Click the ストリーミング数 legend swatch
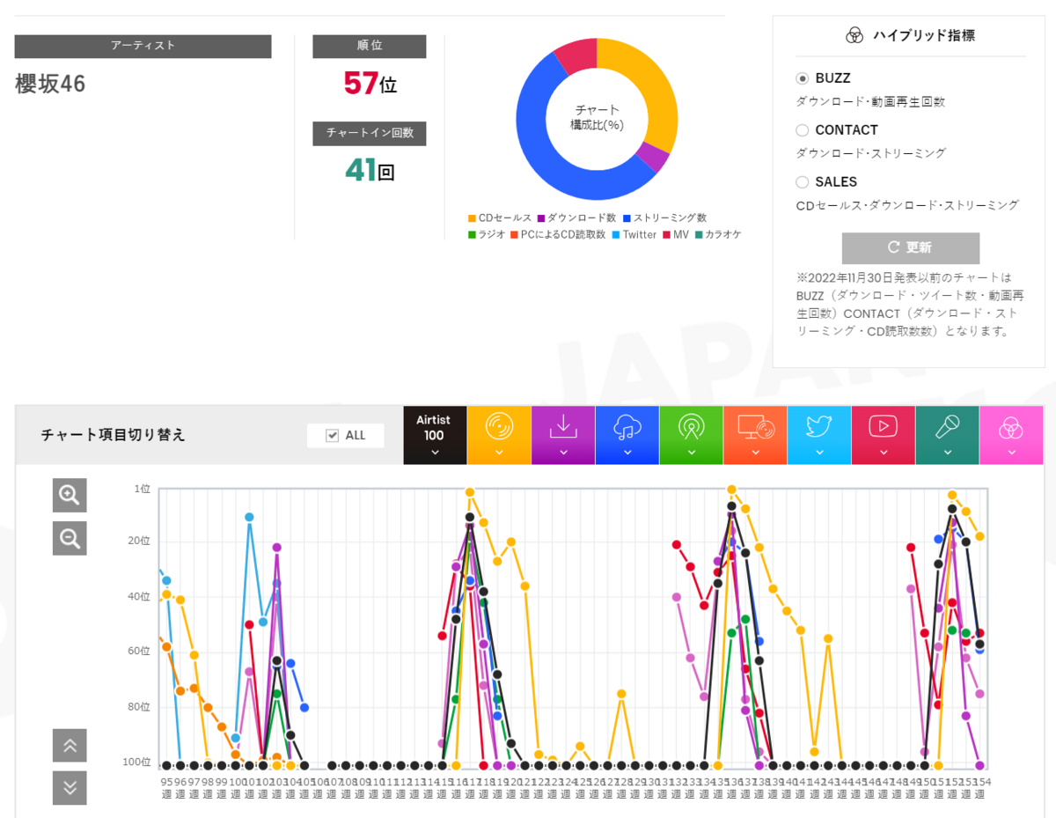 627,217
